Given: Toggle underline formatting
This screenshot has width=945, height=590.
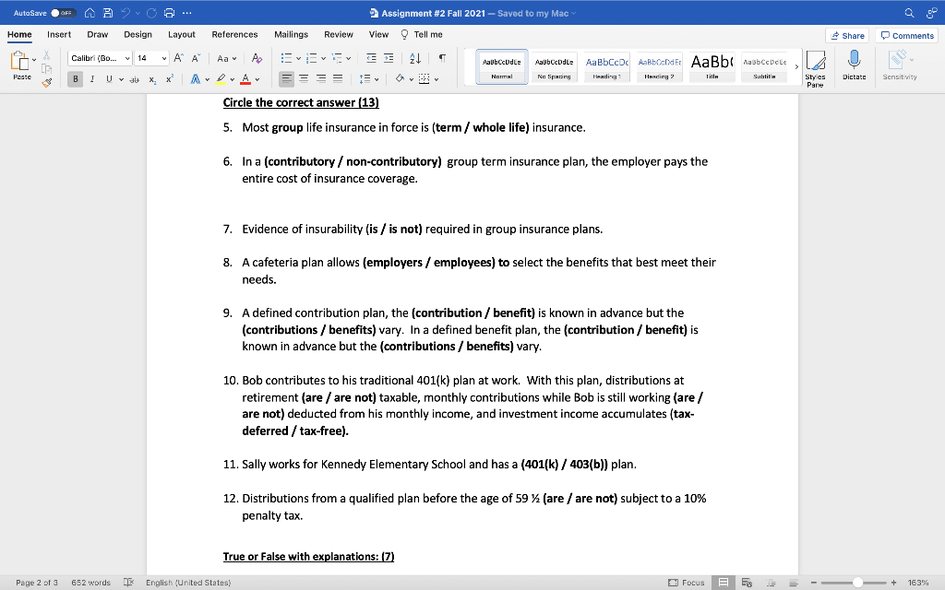Looking at the screenshot, I should click(109, 78).
